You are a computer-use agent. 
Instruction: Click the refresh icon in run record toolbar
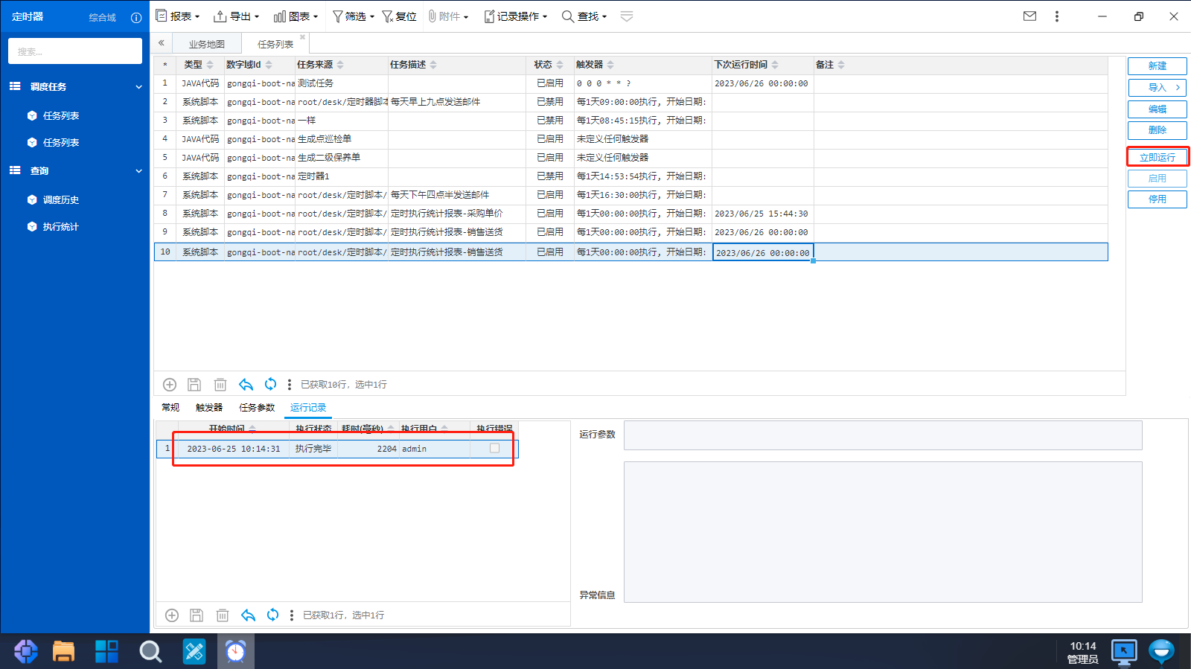272,615
